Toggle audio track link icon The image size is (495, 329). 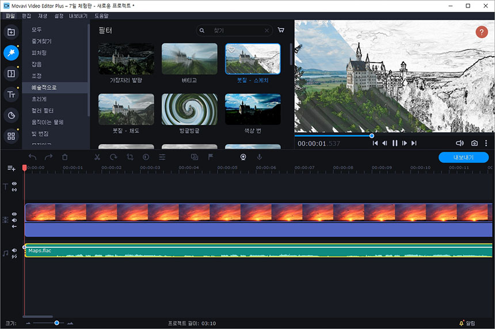[x=14, y=257]
